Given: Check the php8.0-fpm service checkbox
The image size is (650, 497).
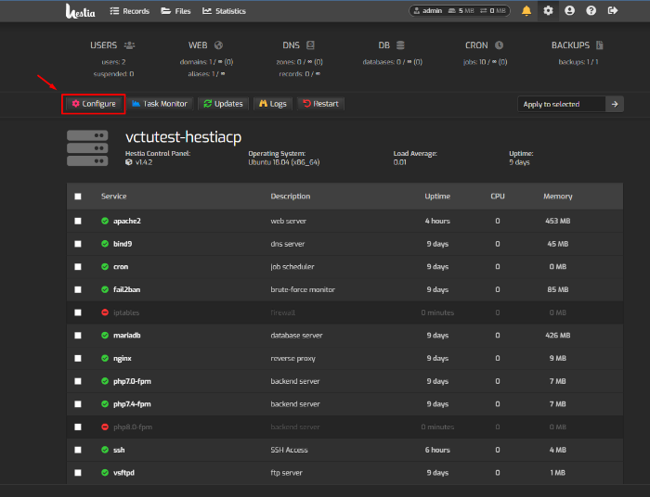Looking at the screenshot, I should coord(78,427).
